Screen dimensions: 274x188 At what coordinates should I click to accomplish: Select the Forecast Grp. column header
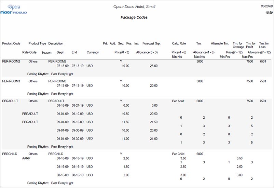151,44
